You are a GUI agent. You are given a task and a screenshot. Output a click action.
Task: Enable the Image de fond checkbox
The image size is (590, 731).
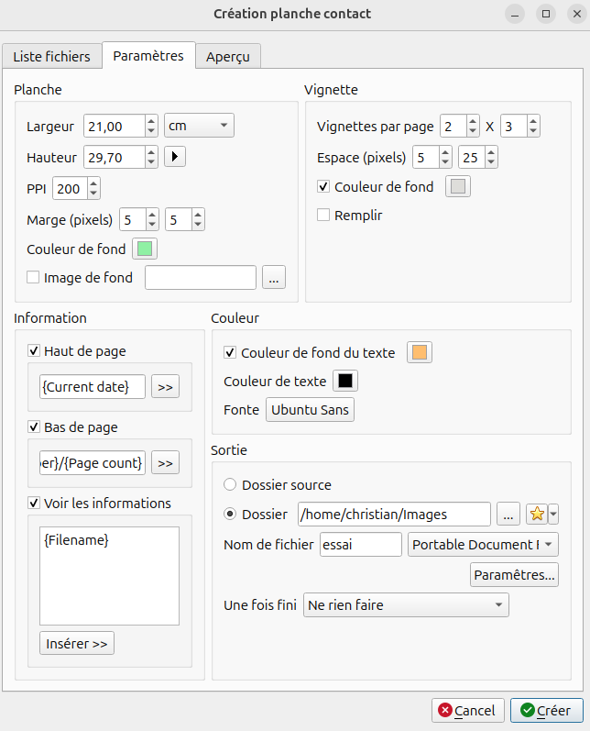point(34,277)
